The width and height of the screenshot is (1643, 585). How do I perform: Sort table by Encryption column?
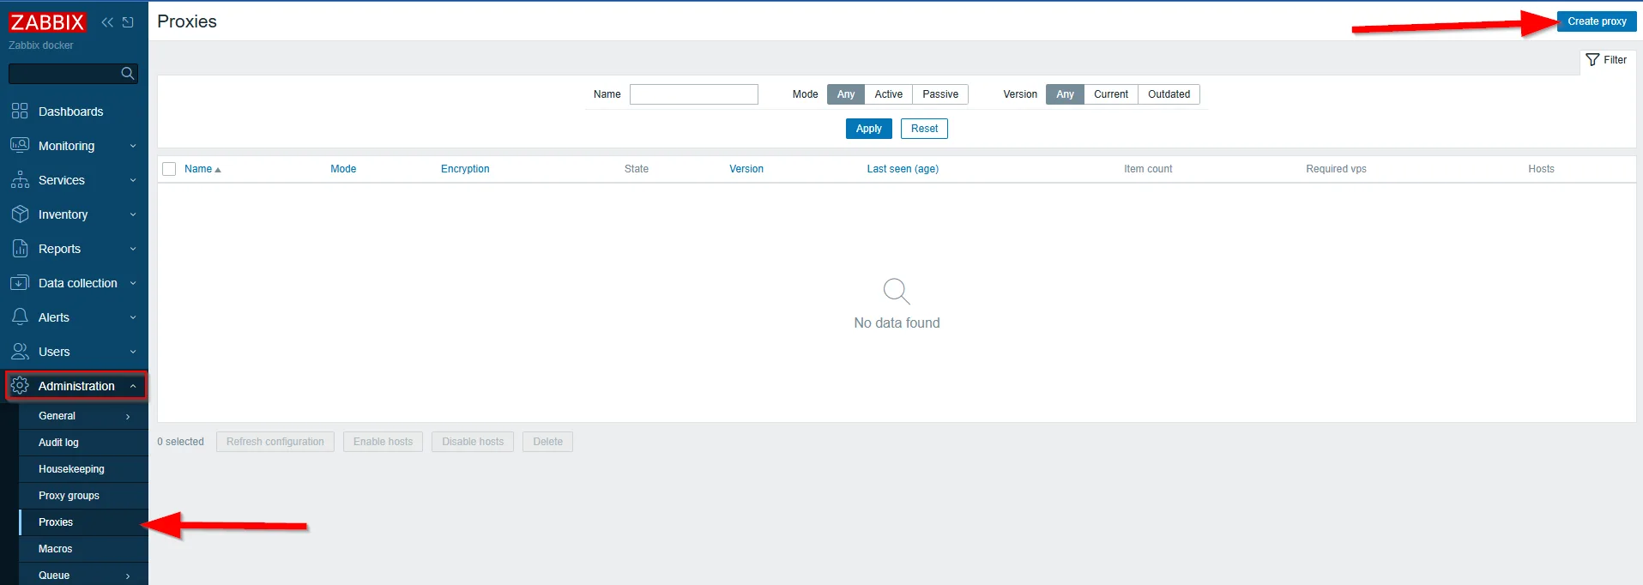(x=465, y=169)
